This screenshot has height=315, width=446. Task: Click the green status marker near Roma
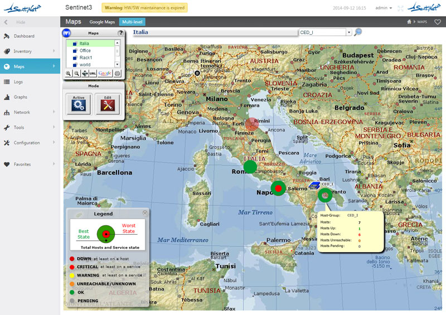tap(250, 167)
